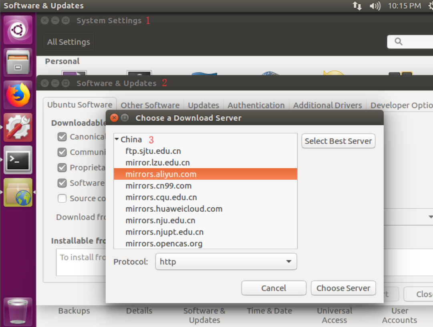Select the mirror.lzu.edu.cn server
The width and height of the screenshot is (433, 327).
click(x=205, y=162)
